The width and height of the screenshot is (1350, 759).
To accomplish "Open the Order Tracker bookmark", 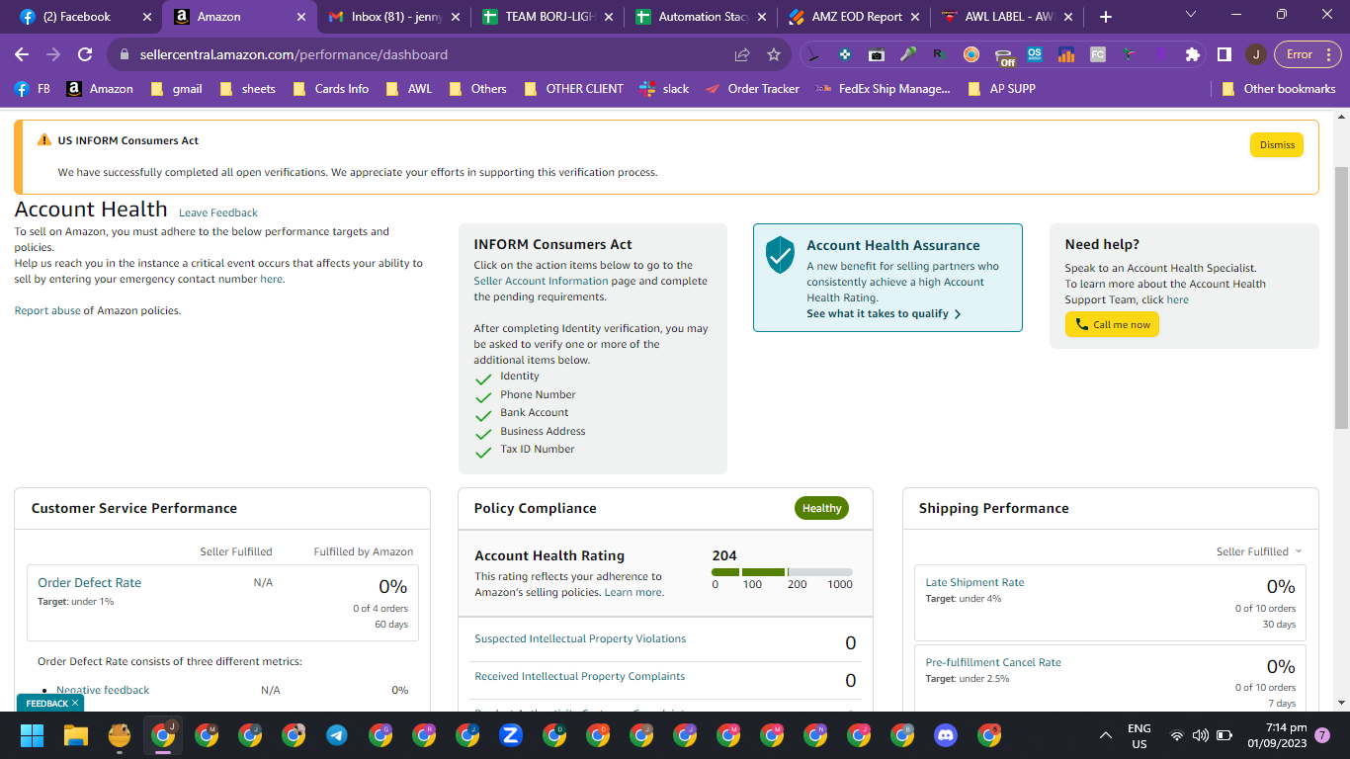I will pyautogui.click(x=753, y=88).
